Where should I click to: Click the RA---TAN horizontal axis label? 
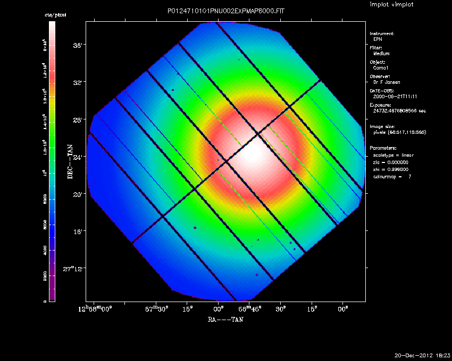[x=225, y=320]
